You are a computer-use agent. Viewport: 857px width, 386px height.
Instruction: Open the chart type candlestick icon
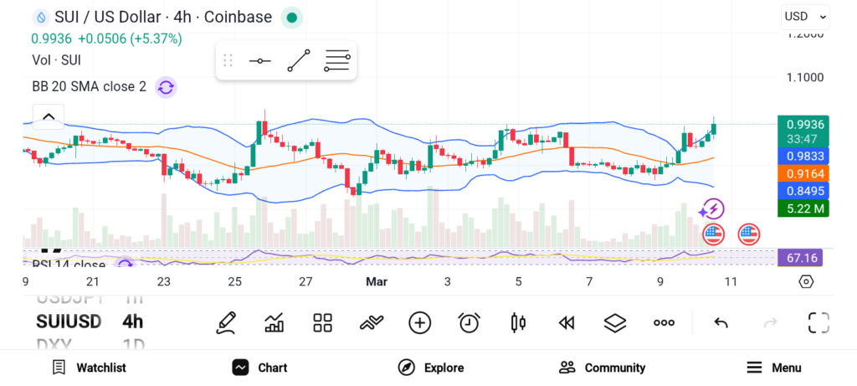point(518,322)
